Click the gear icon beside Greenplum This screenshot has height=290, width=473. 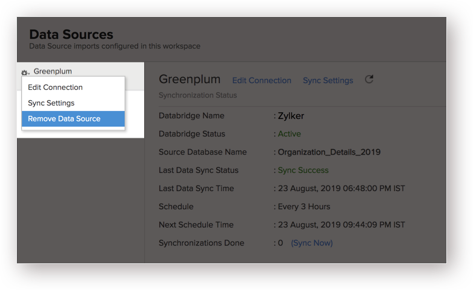pos(25,72)
